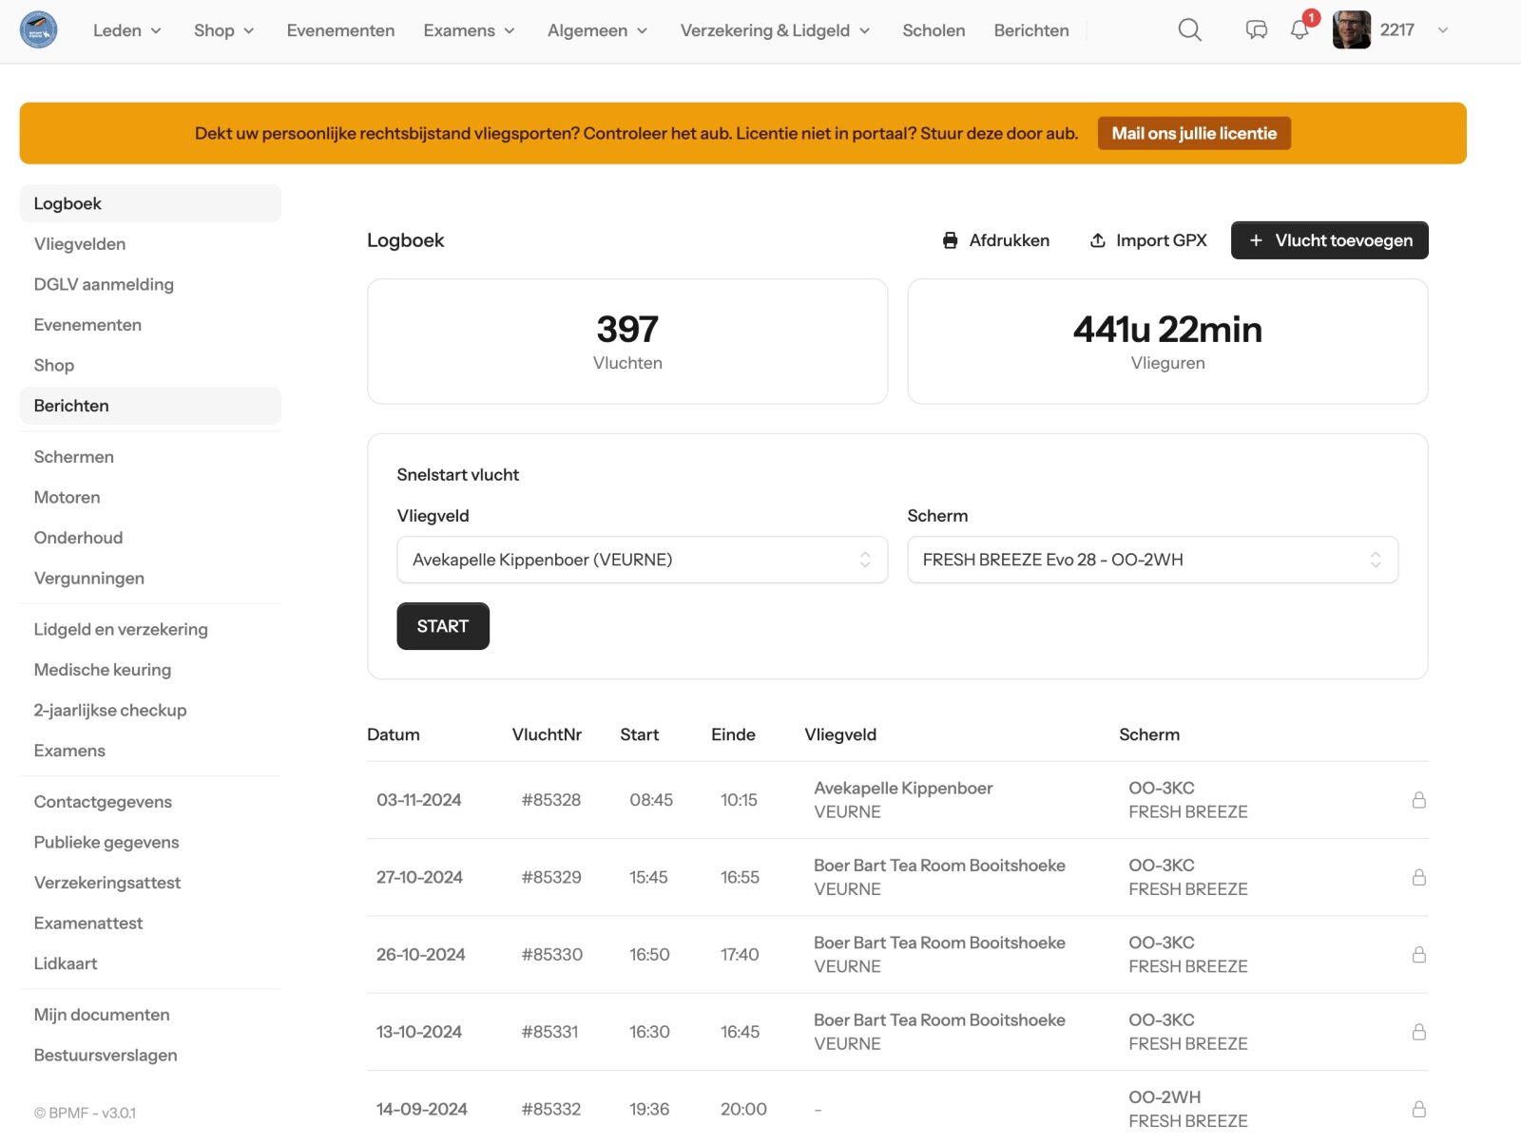The width and height of the screenshot is (1521, 1143).
Task: Click the BPMF logo icon
Action: 39,30
